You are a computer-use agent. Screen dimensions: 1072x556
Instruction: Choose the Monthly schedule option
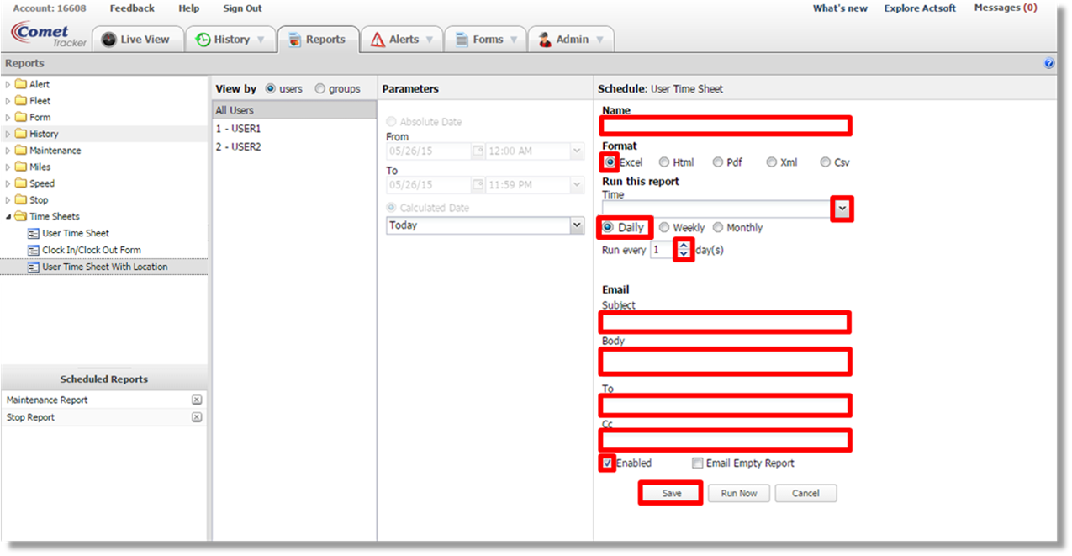click(x=718, y=228)
